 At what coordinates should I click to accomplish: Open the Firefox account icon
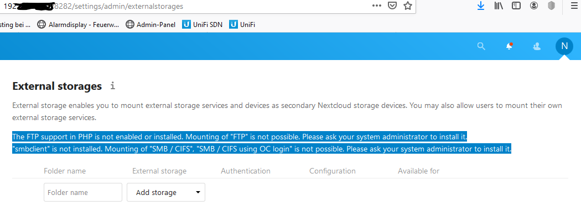[534, 6]
